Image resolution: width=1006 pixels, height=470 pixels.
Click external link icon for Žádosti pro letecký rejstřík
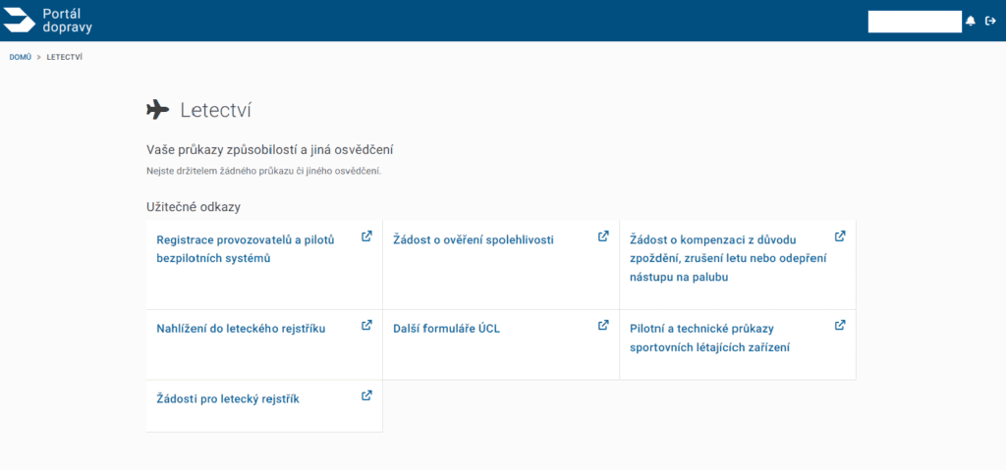(367, 395)
